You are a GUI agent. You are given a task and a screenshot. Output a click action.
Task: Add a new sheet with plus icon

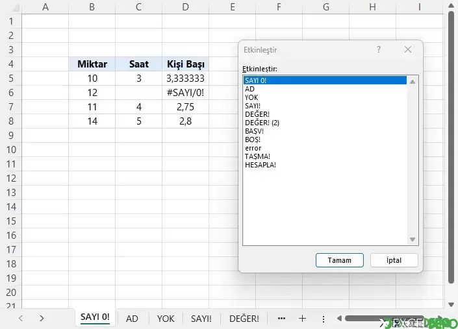point(303,319)
